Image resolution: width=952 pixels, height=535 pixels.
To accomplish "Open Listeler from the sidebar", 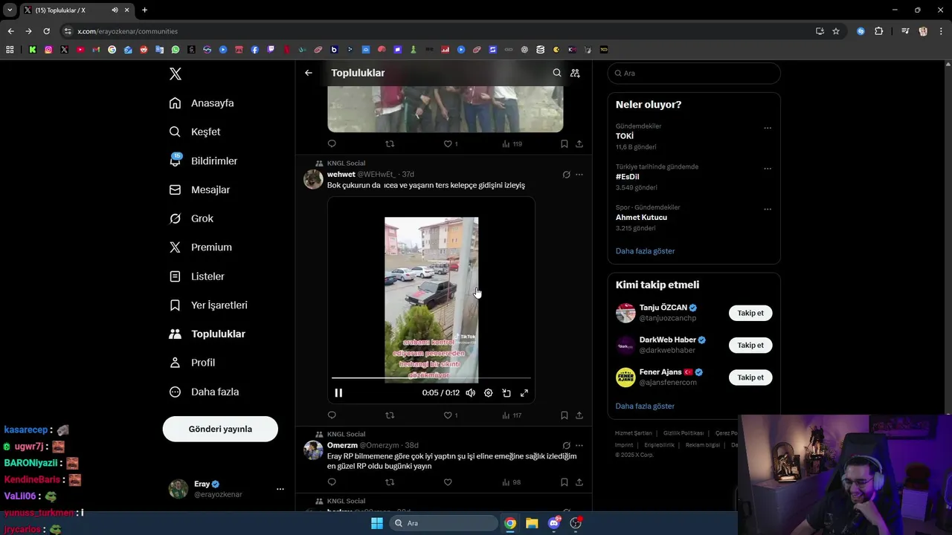I will 197,276.
